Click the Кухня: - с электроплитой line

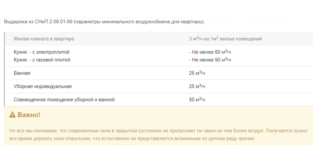click(42, 52)
